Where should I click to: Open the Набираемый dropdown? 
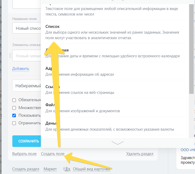(x=26, y=86)
